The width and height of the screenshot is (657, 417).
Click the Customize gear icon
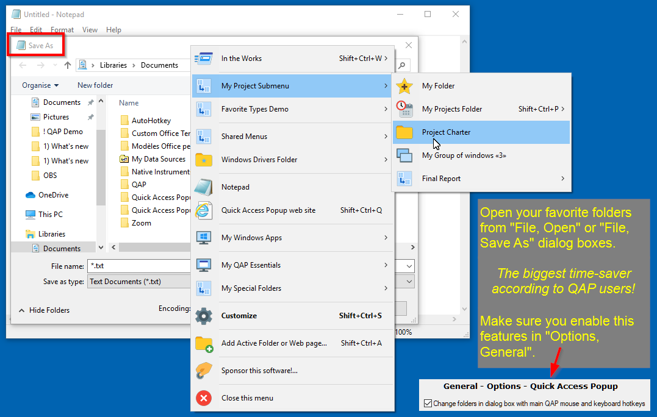pos(204,316)
